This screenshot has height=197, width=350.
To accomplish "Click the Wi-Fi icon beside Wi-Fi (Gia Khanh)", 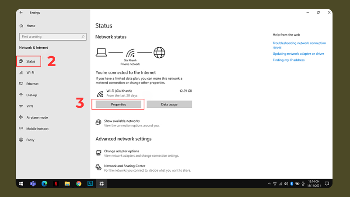I will click(x=100, y=94).
